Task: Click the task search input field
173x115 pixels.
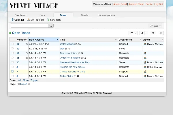Action: tap(30, 26)
